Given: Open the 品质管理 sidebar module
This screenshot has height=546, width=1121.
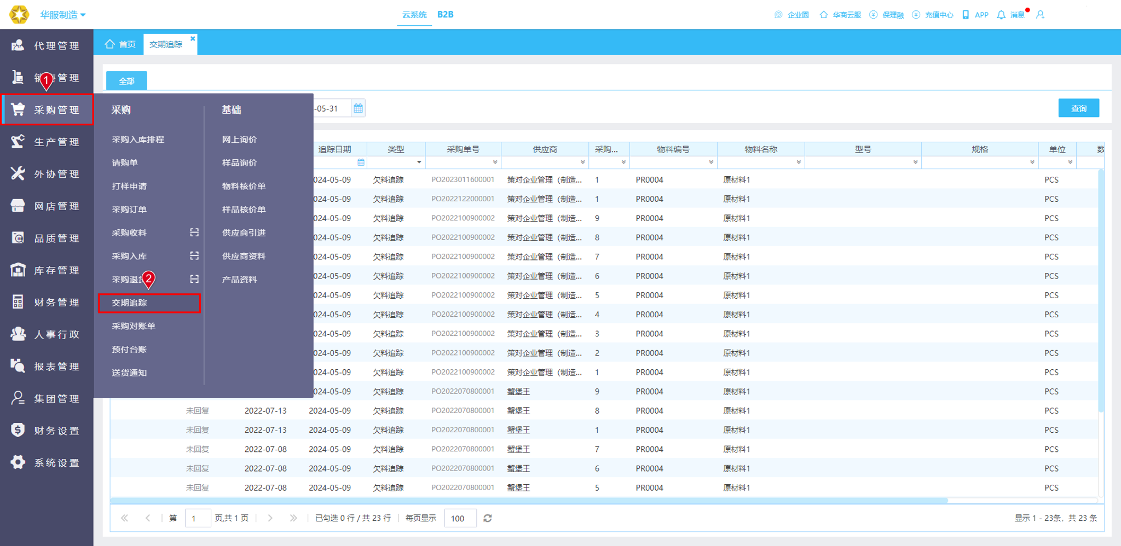Looking at the screenshot, I should (x=47, y=238).
